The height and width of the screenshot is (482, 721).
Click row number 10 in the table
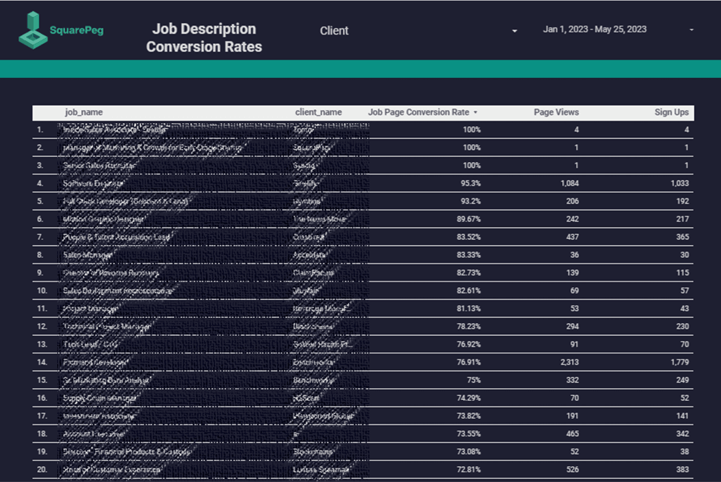(x=42, y=290)
